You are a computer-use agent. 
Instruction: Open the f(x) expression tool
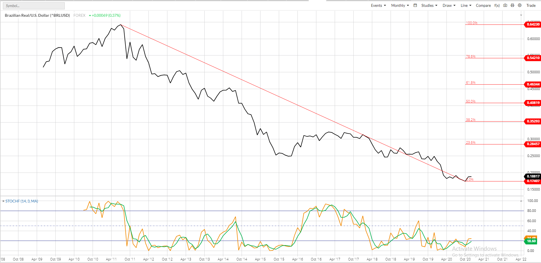point(497,6)
